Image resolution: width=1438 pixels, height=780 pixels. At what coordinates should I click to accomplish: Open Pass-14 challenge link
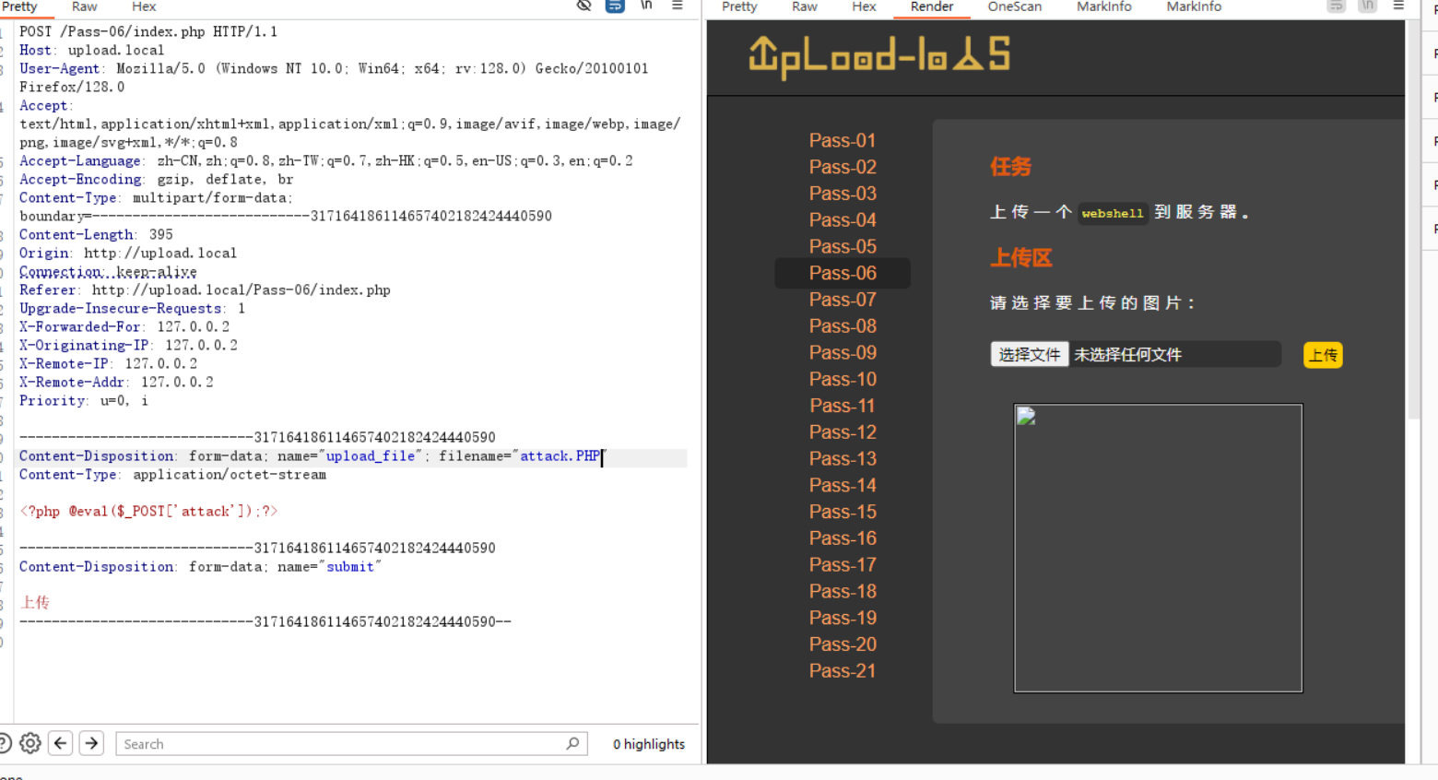tap(843, 486)
